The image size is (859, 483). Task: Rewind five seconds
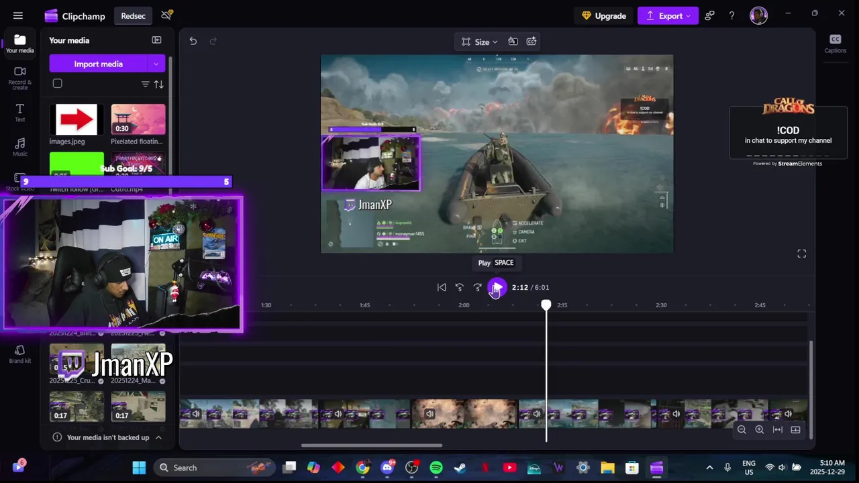point(460,287)
